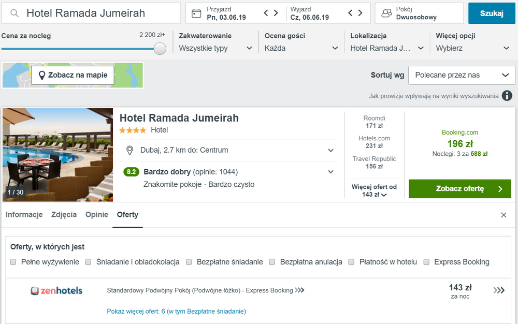Image resolution: width=518 pixels, height=324 pixels.
Task: Select the Oferty tab
Action: click(127, 215)
